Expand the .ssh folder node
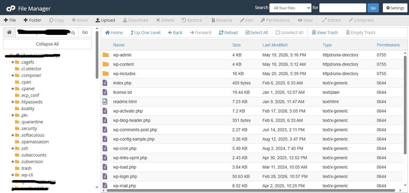409x193 pixels. click(13, 148)
